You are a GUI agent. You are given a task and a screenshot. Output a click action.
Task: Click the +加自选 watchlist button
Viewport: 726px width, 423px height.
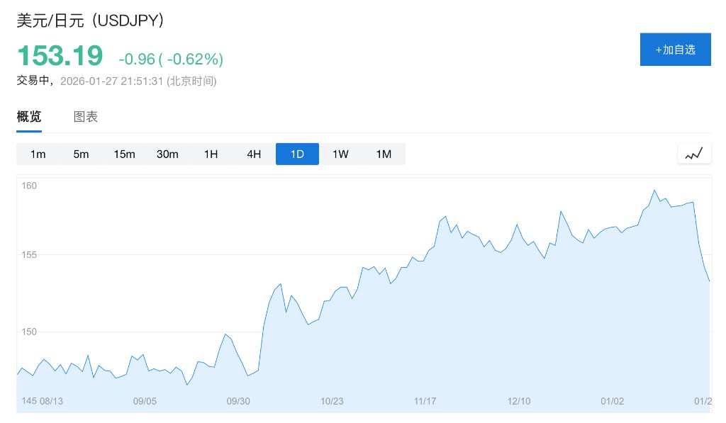675,50
